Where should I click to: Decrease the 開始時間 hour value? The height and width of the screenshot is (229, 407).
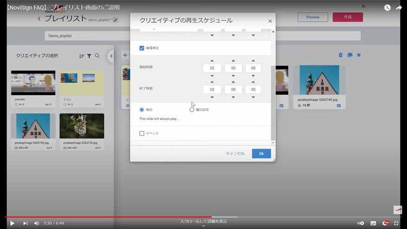point(212,76)
